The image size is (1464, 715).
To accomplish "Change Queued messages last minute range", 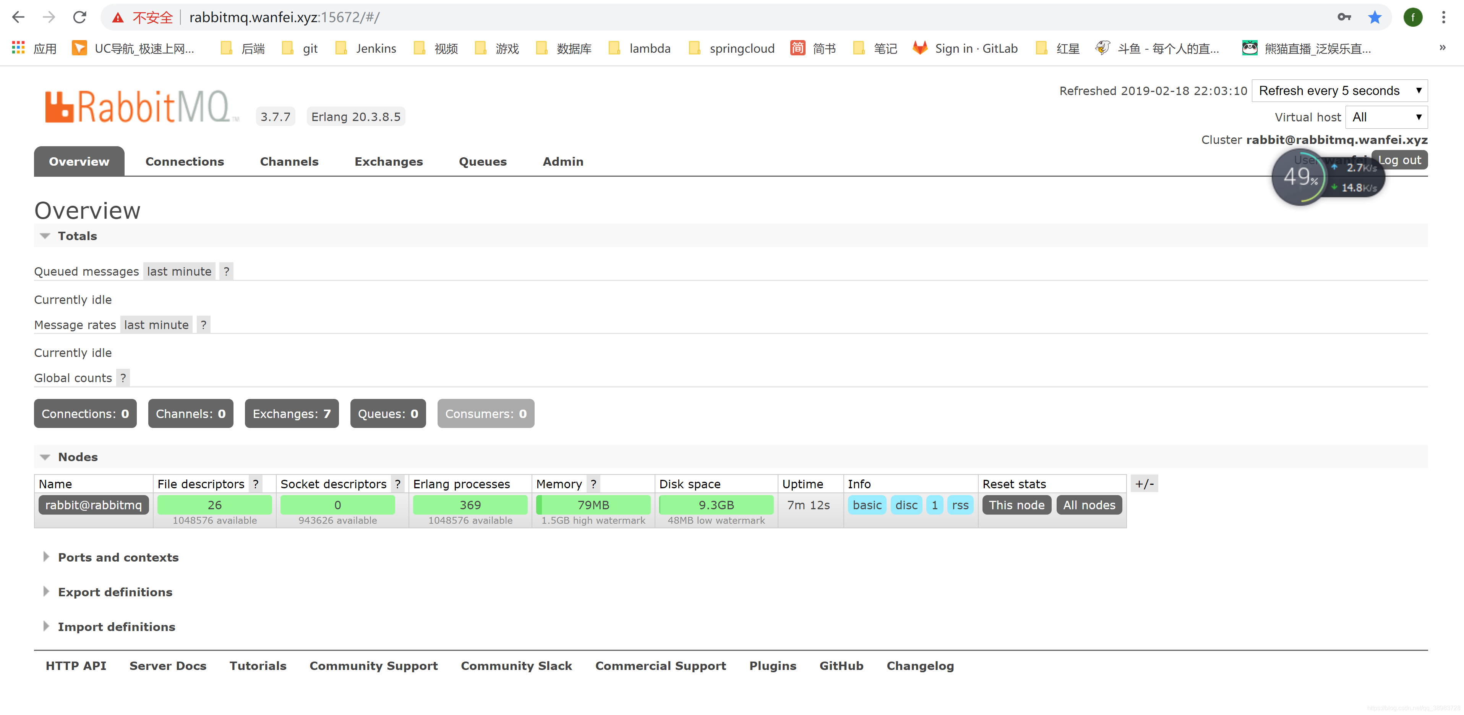I will click(x=179, y=271).
